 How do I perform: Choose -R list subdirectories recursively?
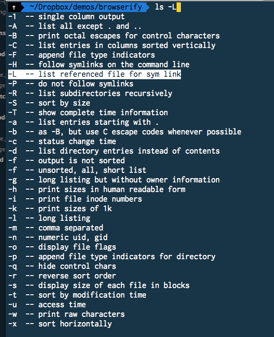[x=90, y=94]
